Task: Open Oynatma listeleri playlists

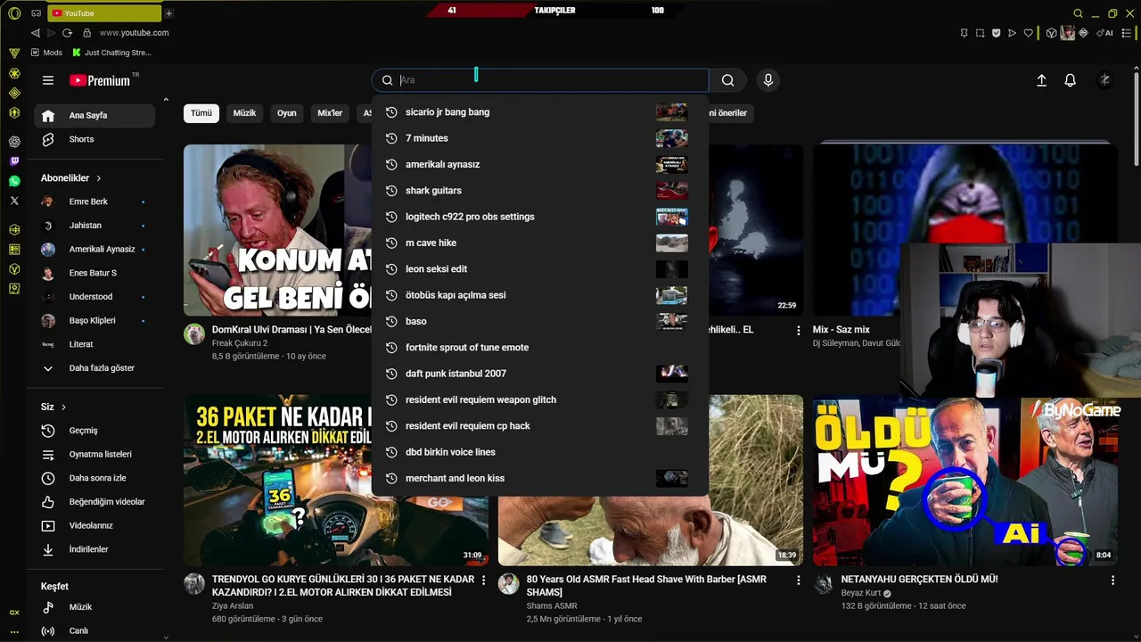Action: pyautogui.click(x=94, y=455)
